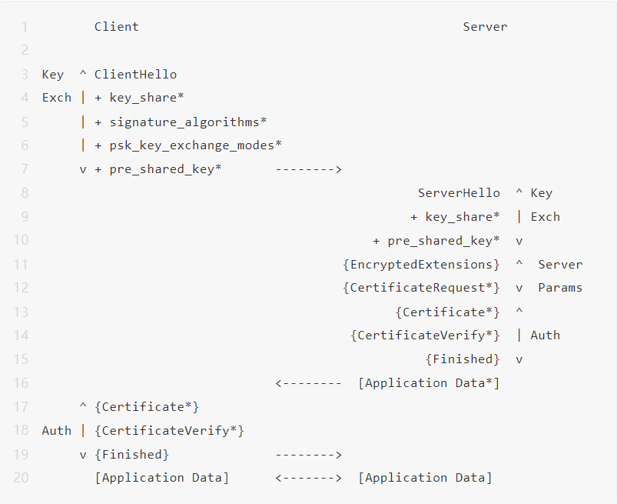
Task: Click the right-pointing arrow on line 7
Action: (308, 169)
